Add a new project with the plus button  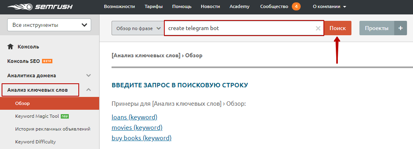point(401,28)
